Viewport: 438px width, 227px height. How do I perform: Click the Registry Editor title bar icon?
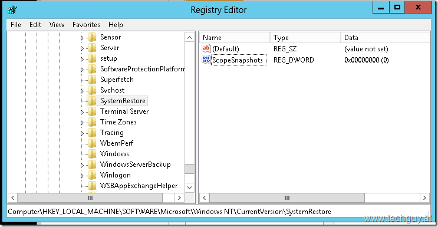pyautogui.click(x=12, y=10)
